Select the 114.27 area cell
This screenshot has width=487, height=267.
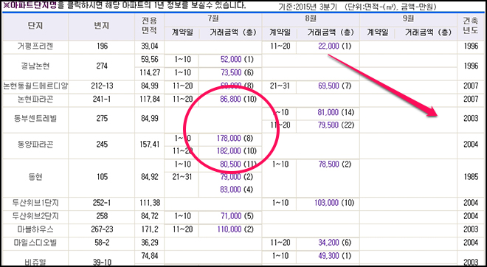[x=149, y=72]
